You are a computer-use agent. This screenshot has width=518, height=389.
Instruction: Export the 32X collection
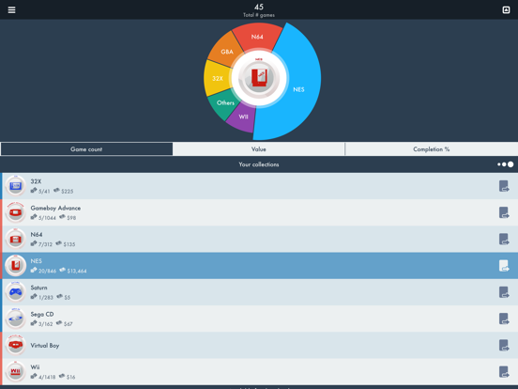[504, 186]
